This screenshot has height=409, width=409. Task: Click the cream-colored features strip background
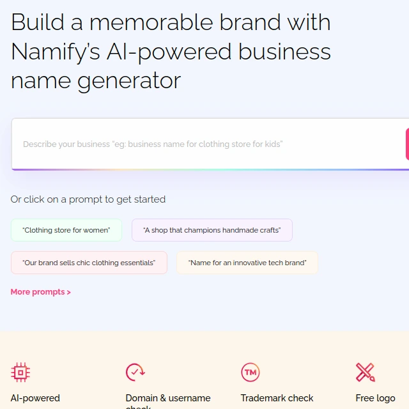[x=204, y=347]
